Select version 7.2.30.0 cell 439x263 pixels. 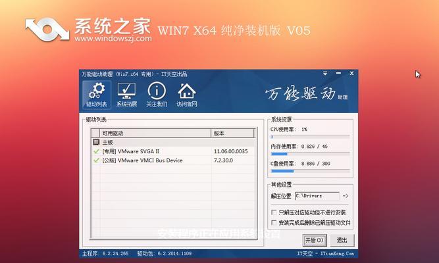pos(223,160)
